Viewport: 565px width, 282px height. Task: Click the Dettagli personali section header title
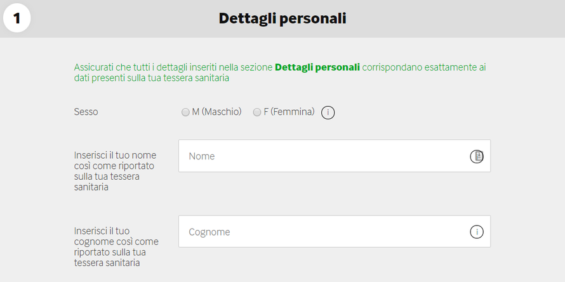[282, 18]
